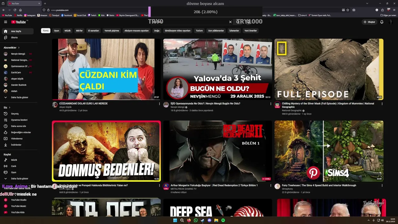The image size is (398, 224).
Task: Click the Oluştur create button
Action: 369,22
